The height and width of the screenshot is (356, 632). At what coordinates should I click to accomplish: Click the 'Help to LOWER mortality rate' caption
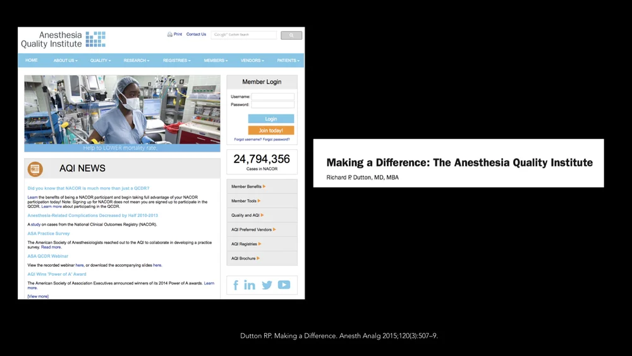click(x=120, y=148)
